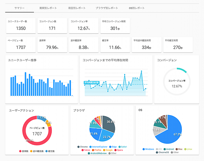Viewport: 204px width, 161px height.
Task: Click the 平均時間 301秒 label on line chart
Action: pyautogui.click(x=91, y=83)
